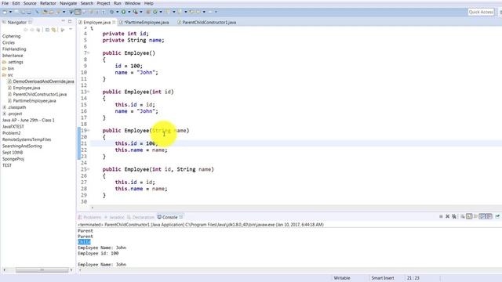Select the Inheritance project
Image resolution: width=502 pixels, height=282 pixels.
(13, 56)
